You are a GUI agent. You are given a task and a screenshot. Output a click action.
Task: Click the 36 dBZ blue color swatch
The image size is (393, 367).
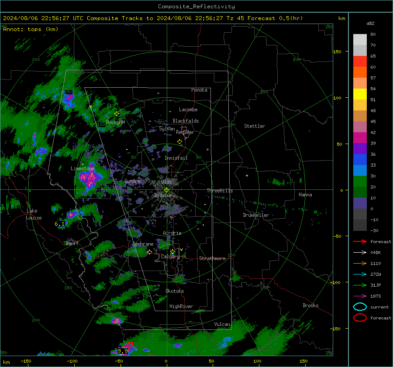click(360, 159)
